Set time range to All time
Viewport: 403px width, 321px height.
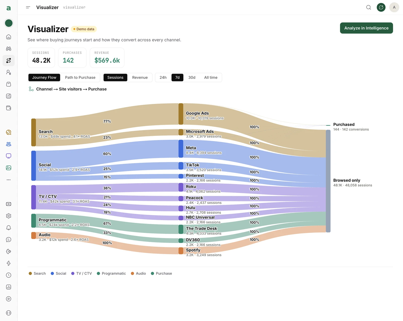tap(211, 77)
